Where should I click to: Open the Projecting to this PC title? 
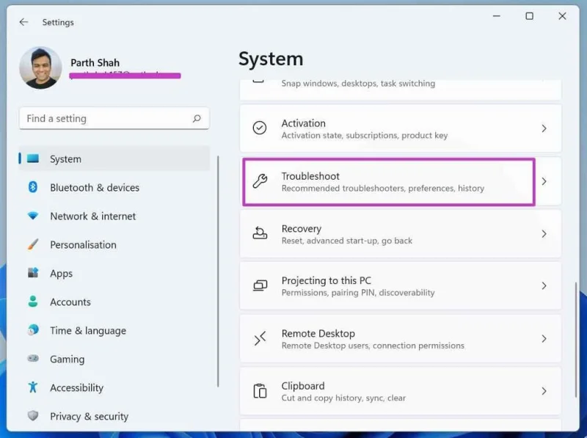coord(326,281)
